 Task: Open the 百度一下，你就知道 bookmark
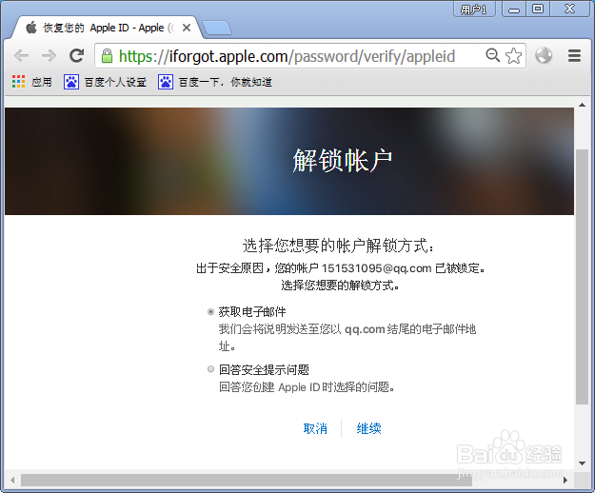pos(215,82)
